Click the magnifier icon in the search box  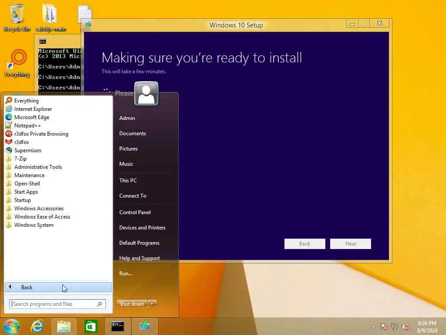pos(100,304)
